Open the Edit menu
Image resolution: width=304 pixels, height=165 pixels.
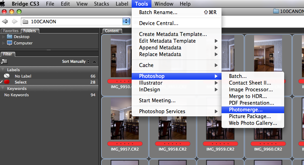(65, 4)
